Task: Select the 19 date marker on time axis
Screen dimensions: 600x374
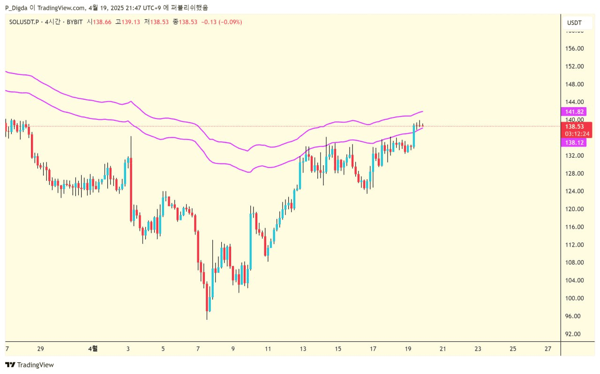Action: tap(408, 349)
